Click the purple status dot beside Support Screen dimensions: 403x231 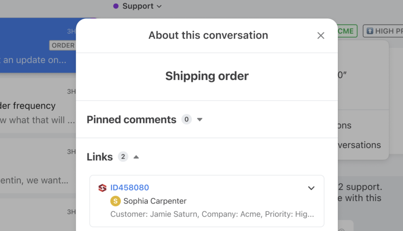click(115, 6)
